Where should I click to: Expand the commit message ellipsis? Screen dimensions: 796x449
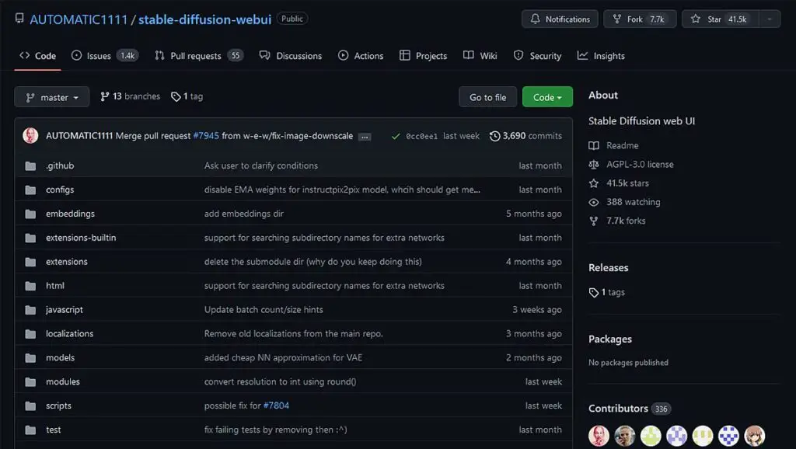coord(365,137)
